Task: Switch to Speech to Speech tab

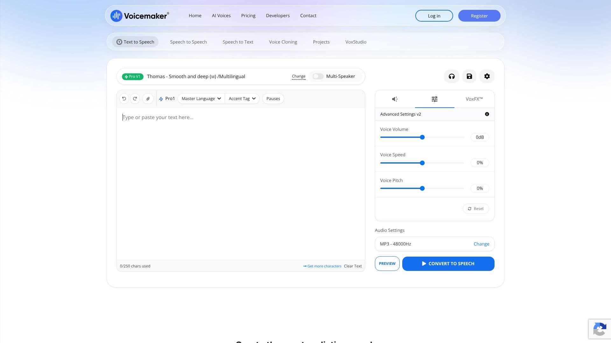Action: pyautogui.click(x=188, y=42)
